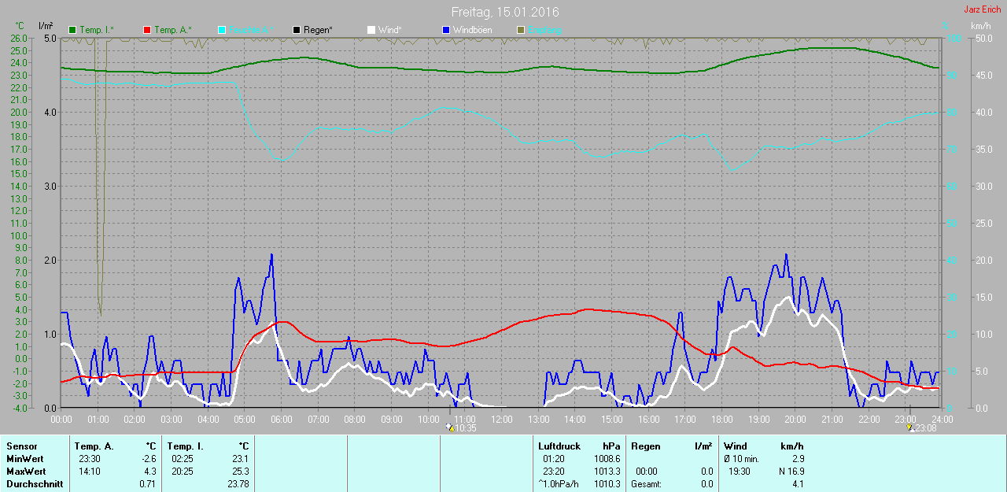Click the Temp. A. column header

tap(95, 446)
